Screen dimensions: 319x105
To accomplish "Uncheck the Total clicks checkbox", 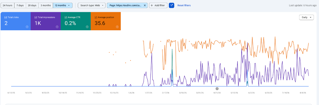I will [6, 18].
